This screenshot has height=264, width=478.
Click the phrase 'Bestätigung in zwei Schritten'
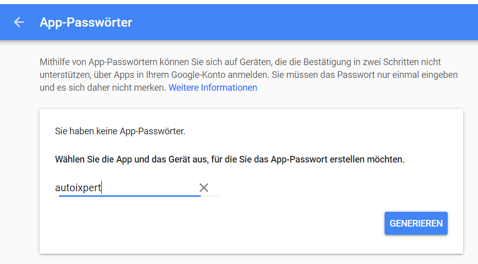click(x=362, y=62)
